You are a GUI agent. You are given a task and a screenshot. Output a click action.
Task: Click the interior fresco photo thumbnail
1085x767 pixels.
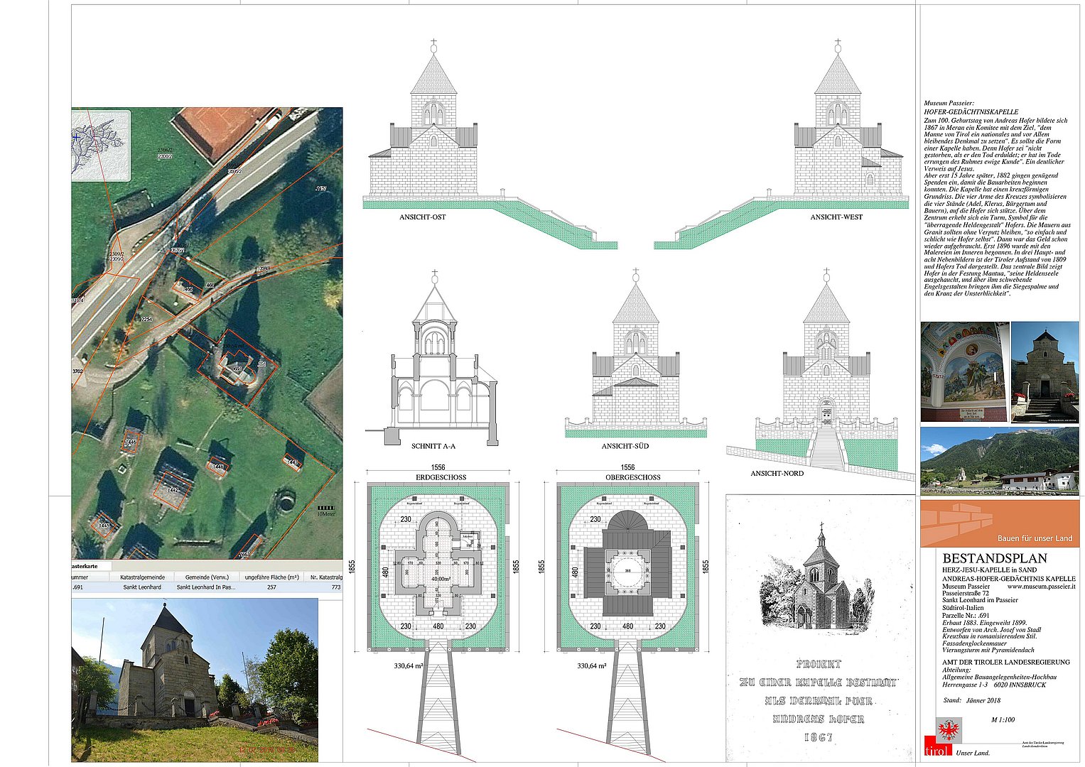tap(964, 372)
